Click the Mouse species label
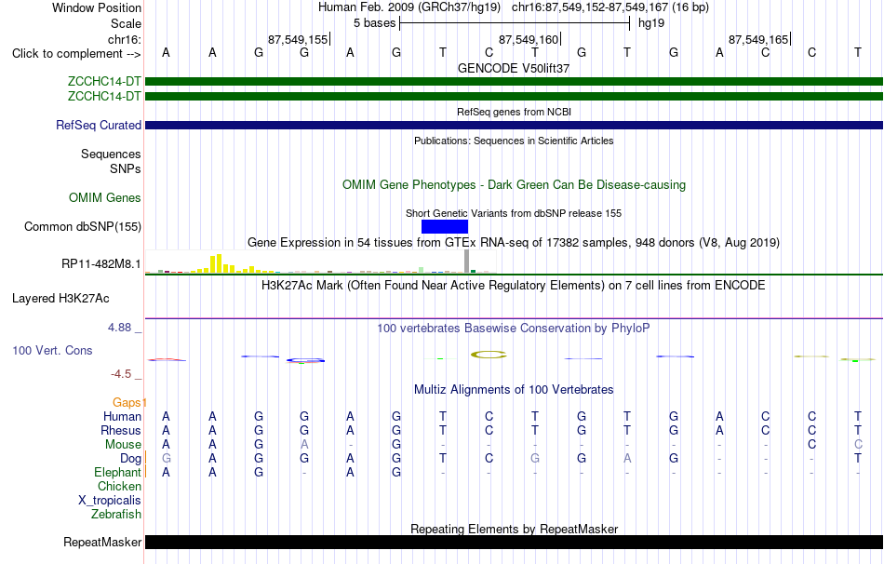 coord(123,445)
